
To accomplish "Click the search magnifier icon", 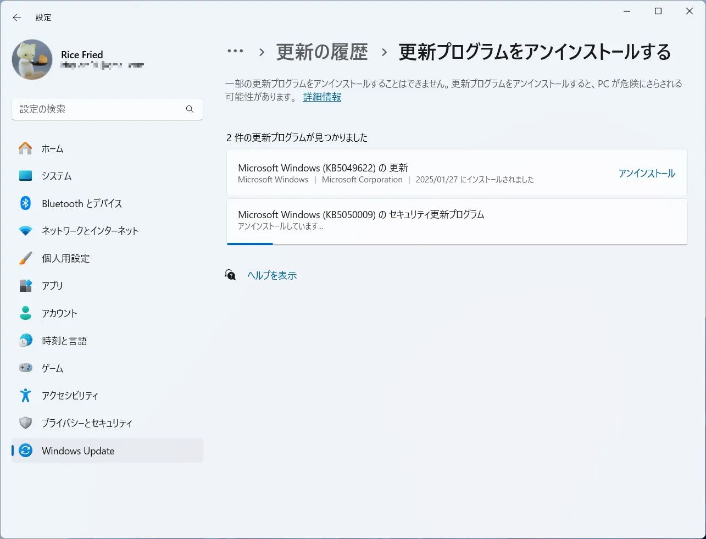I will pyautogui.click(x=190, y=109).
